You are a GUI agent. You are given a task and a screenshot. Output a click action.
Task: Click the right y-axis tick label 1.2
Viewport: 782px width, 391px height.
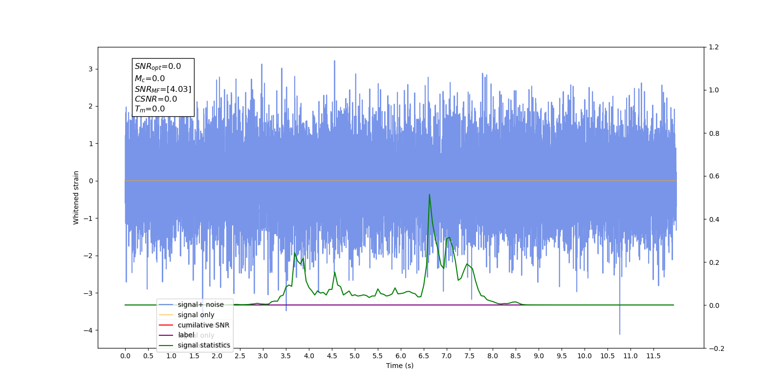(714, 47)
